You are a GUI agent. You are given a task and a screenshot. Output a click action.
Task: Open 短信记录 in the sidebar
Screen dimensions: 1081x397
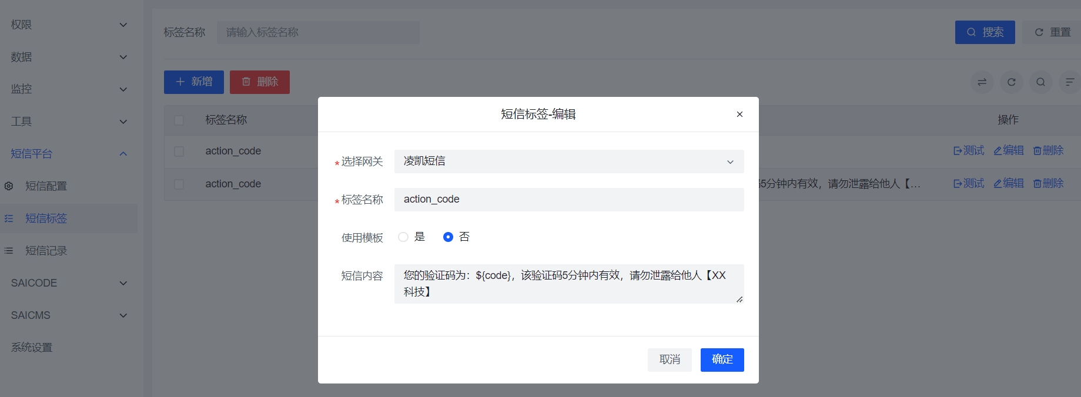coord(46,251)
